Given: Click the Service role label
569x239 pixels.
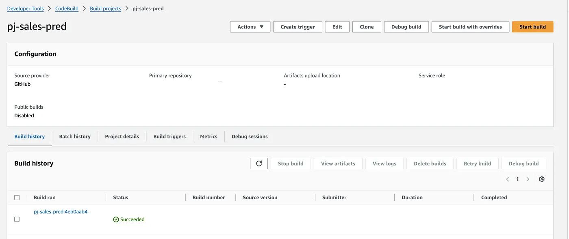Looking at the screenshot, I should tap(432, 75).
